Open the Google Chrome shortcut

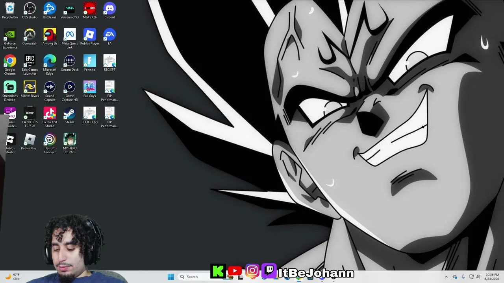[x=10, y=65]
